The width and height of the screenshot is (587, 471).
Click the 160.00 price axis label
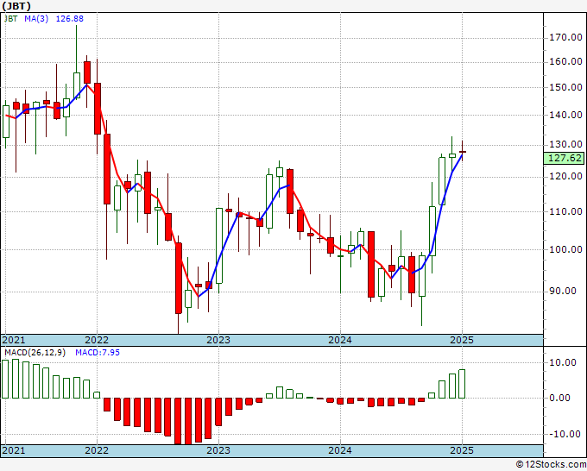point(565,62)
